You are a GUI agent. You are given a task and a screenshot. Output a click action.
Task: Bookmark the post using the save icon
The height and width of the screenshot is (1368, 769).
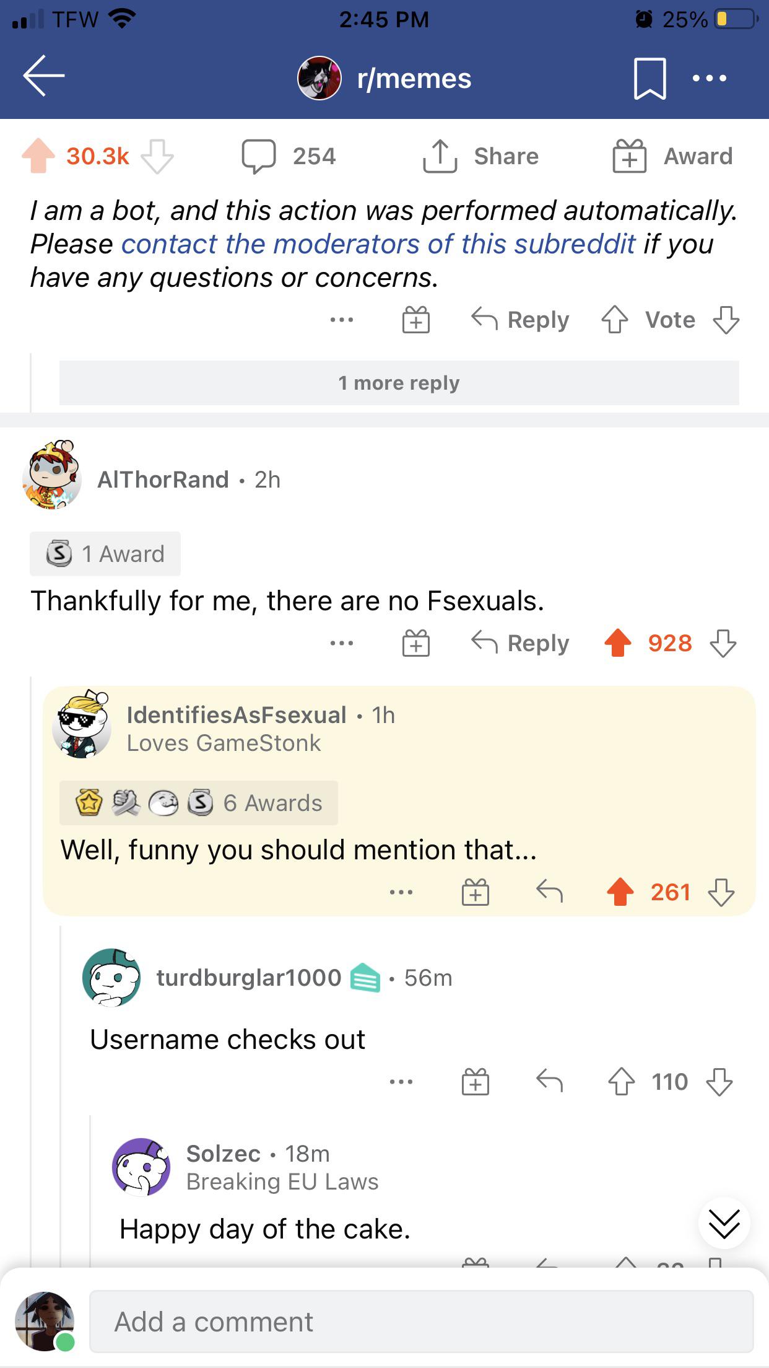tap(650, 77)
